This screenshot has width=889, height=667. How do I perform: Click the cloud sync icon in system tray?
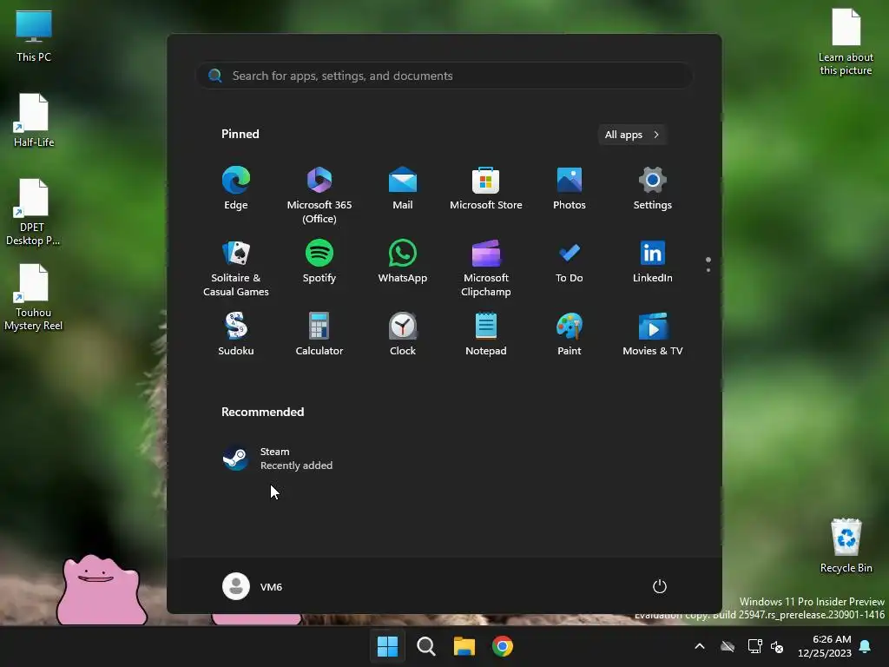(728, 646)
